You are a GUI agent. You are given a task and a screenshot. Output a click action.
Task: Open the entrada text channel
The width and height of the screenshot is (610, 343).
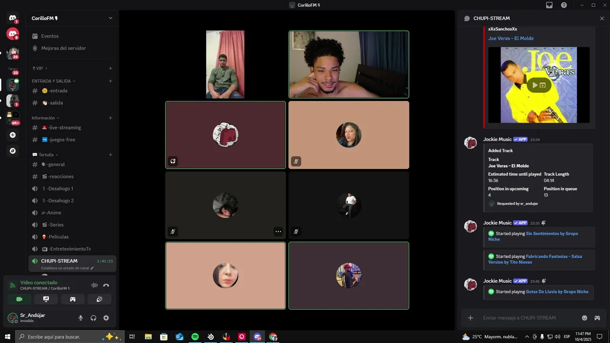[72, 91]
